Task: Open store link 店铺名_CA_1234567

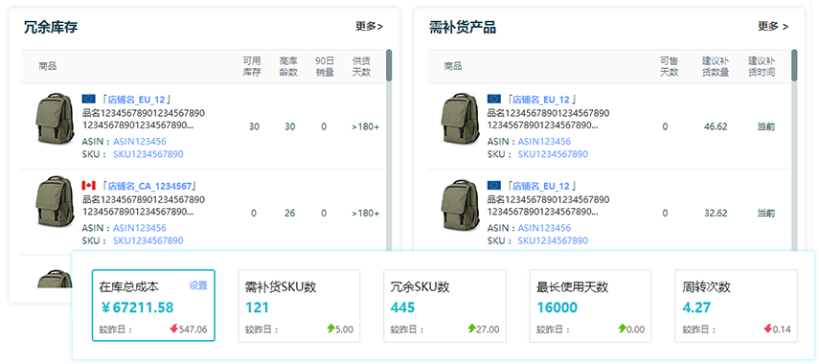Action: coord(149,186)
